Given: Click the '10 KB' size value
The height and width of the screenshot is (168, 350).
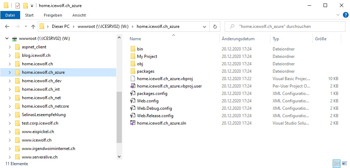Looking at the screenshot, I should click(333, 79).
